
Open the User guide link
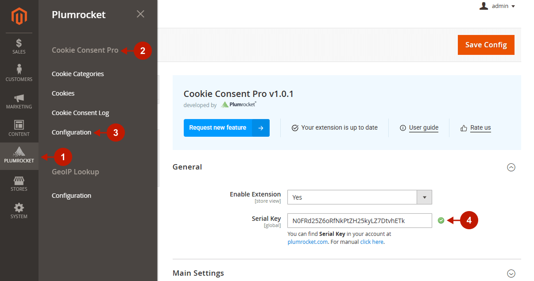point(423,128)
